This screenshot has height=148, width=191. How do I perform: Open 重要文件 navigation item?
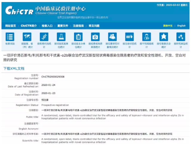pos(63,26)
